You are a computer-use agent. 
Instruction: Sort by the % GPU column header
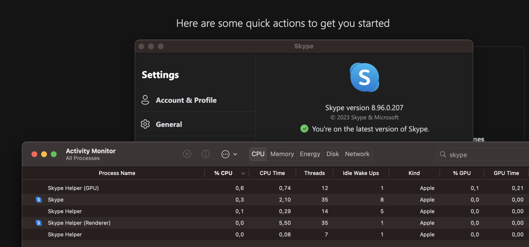(462, 173)
